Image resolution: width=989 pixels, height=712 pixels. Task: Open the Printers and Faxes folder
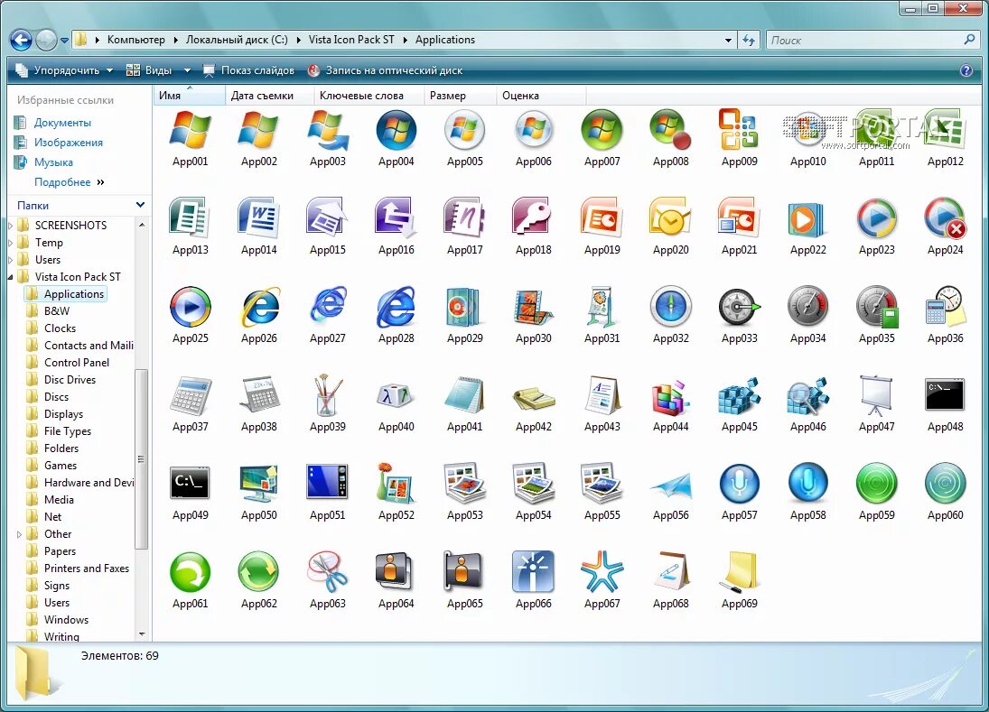87,569
